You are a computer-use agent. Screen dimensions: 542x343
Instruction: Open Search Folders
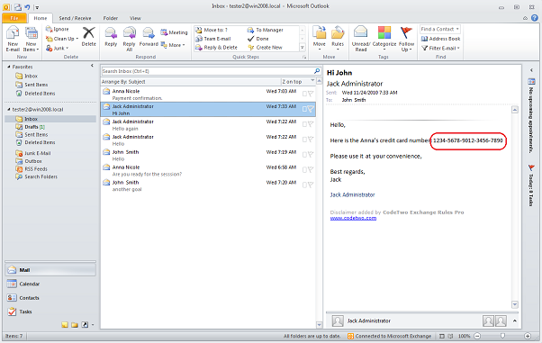point(36,176)
